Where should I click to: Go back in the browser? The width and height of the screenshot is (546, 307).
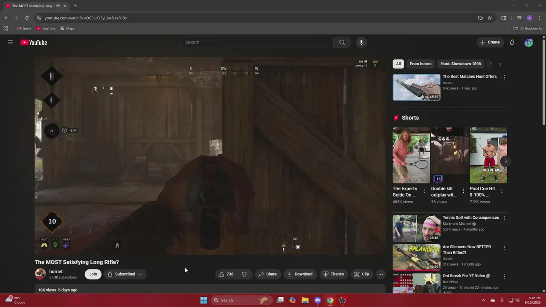tap(6, 18)
